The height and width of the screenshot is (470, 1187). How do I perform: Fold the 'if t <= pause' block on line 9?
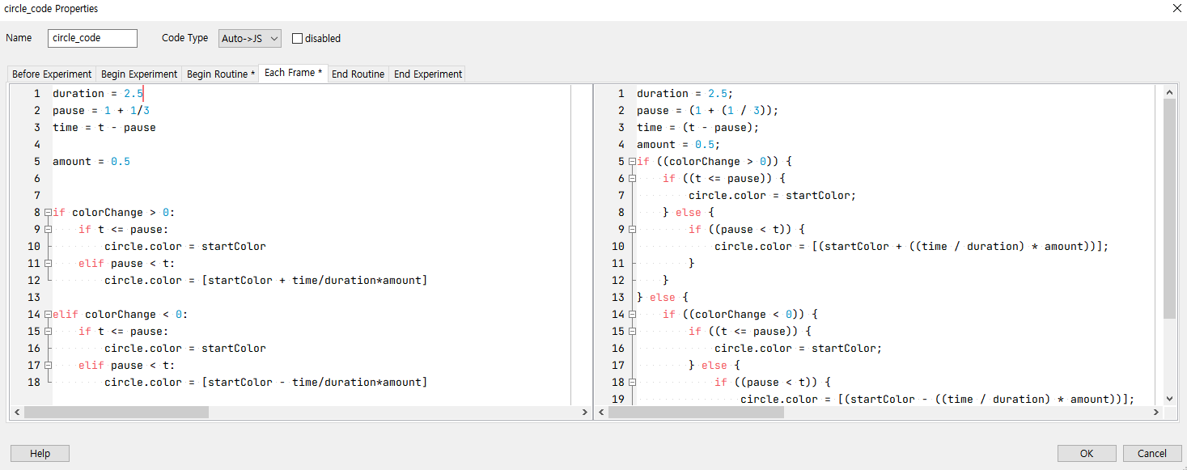pyautogui.click(x=49, y=229)
